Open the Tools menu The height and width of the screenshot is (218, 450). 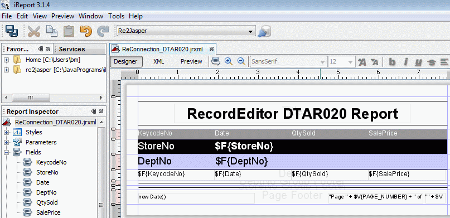tap(116, 16)
